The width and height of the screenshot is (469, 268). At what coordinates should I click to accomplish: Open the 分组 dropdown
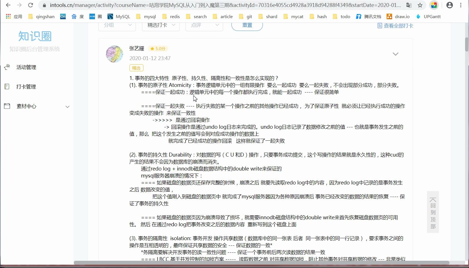click(117, 25)
